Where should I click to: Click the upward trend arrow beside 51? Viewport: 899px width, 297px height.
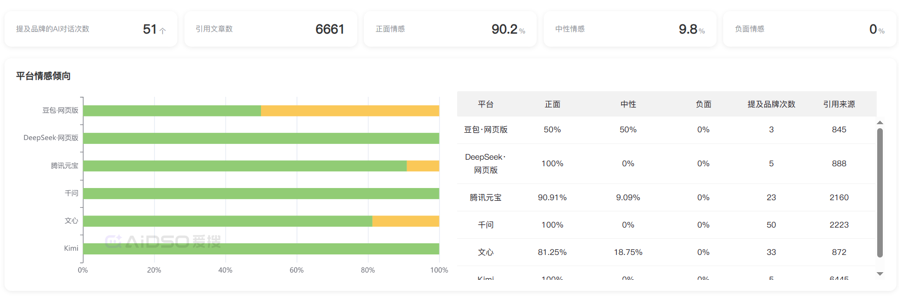(163, 31)
